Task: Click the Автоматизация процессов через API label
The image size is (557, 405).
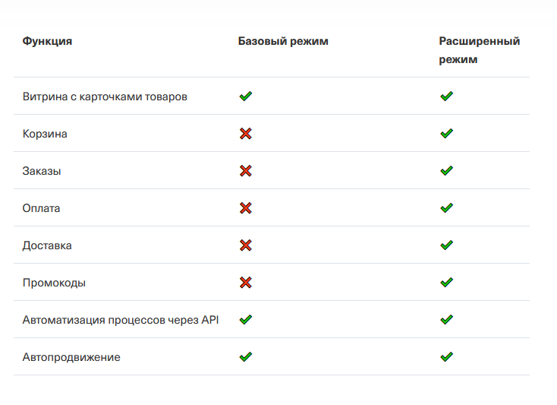Action: [121, 320]
